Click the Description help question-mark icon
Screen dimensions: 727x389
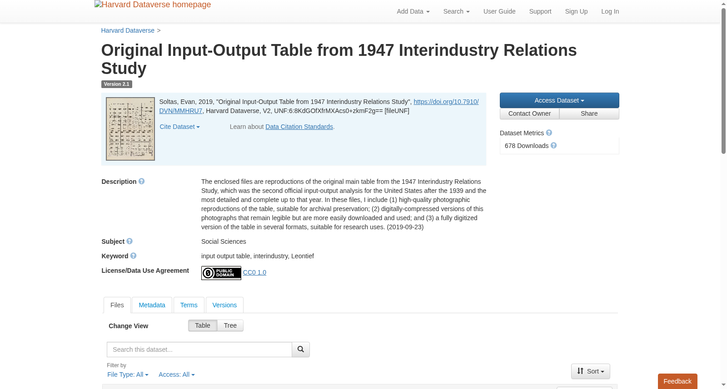pos(142,181)
